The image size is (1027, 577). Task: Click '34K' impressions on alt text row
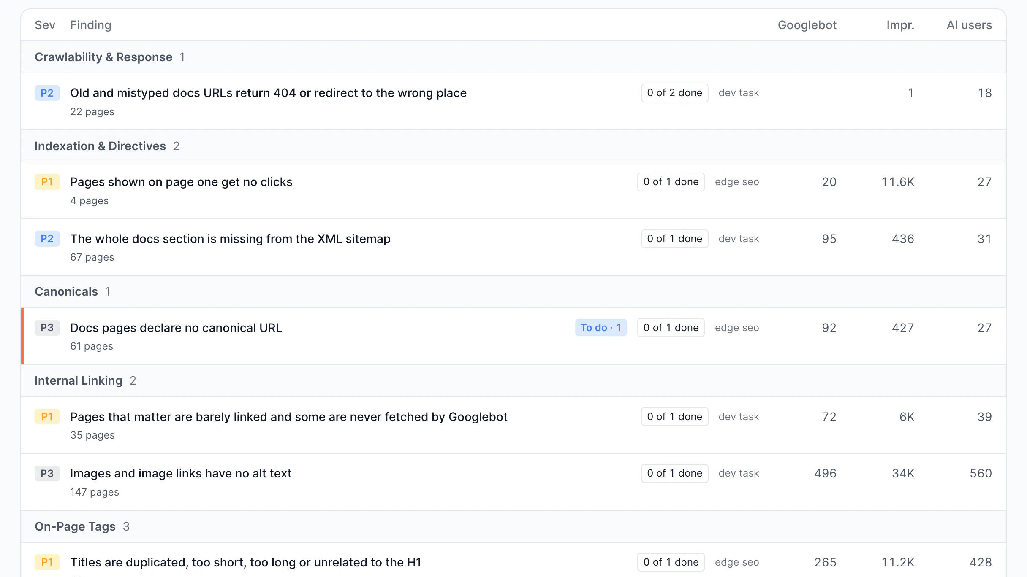coord(903,473)
